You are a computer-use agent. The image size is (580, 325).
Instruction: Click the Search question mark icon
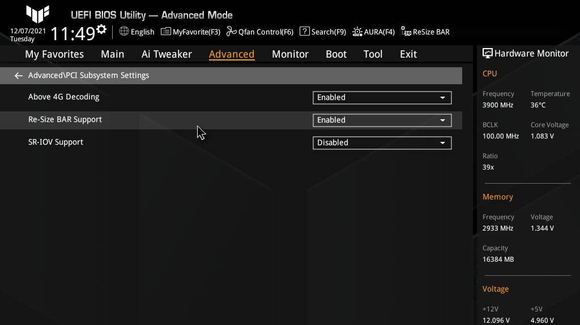pyautogui.click(x=305, y=32)
